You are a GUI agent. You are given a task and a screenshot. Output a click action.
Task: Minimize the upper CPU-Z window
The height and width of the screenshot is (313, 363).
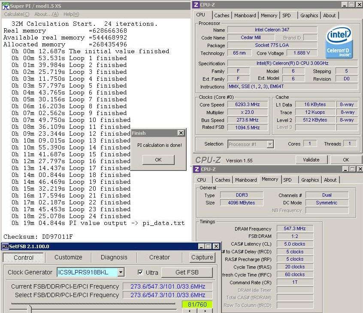pyautogui.click(x=345, y=5)
